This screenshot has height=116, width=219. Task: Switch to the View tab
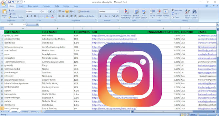coord(76,6)
